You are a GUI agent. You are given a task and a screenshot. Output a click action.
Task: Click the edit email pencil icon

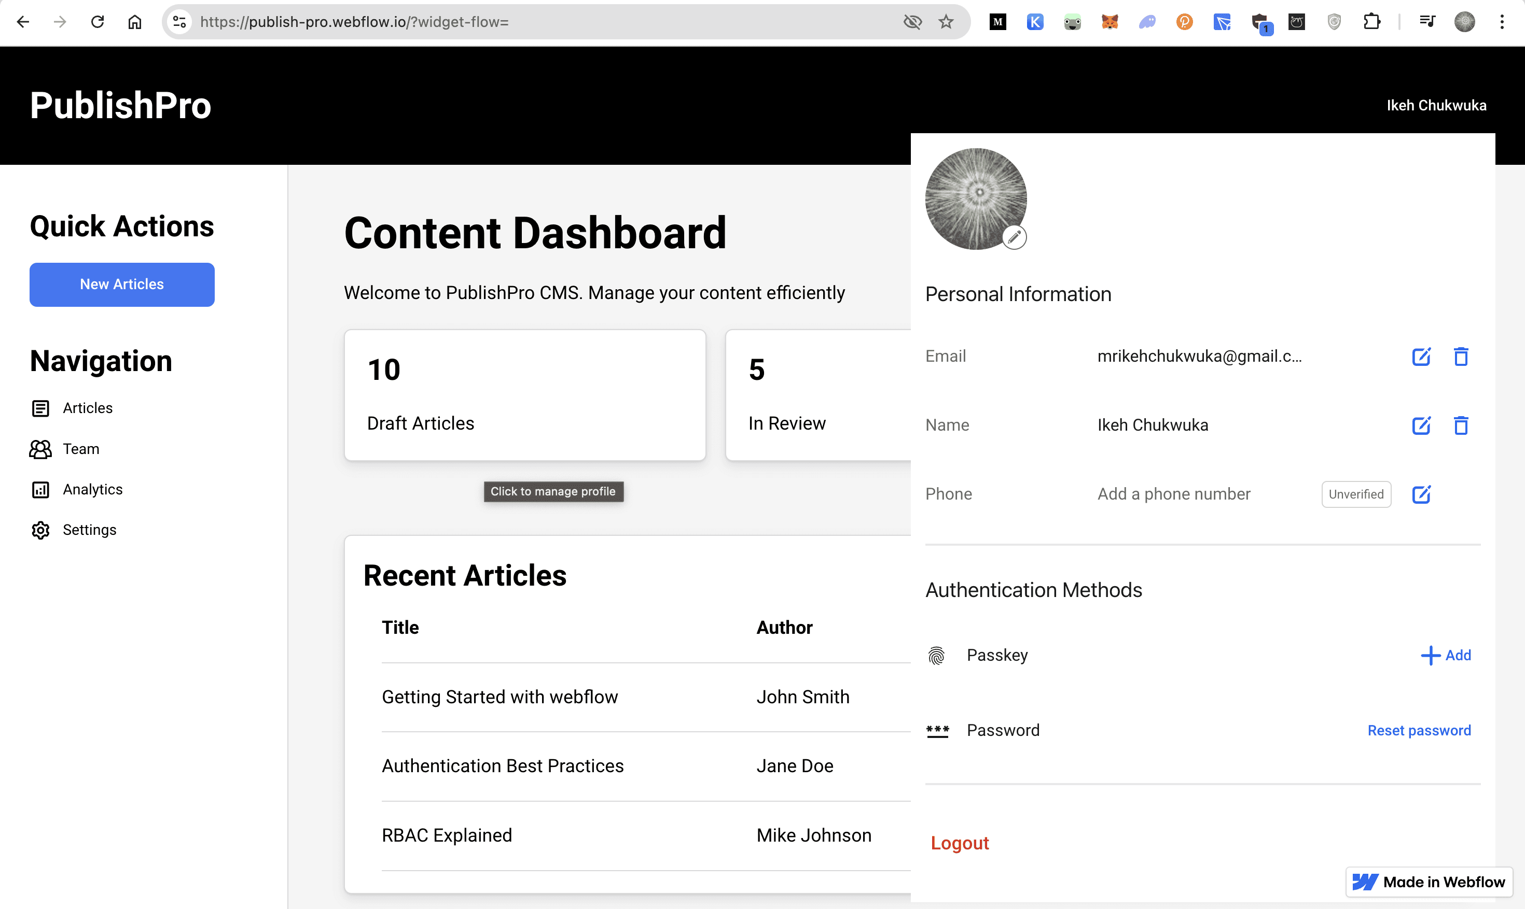[x=1421, y=357]
